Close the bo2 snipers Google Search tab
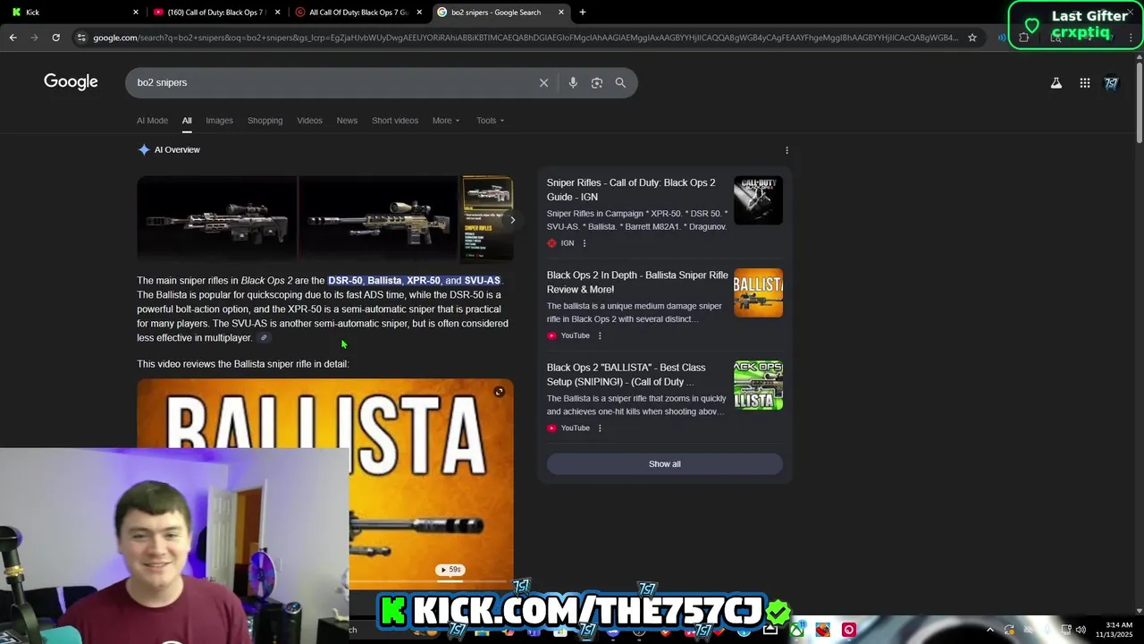This screenshot has height=644, width=1144. [561, 13]
